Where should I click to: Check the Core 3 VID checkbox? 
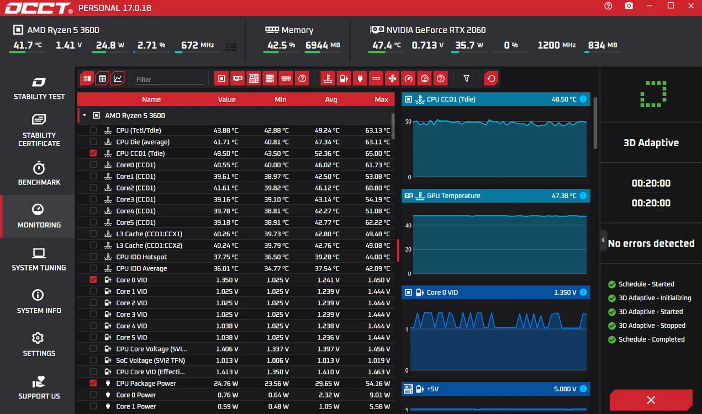point(93,315)
